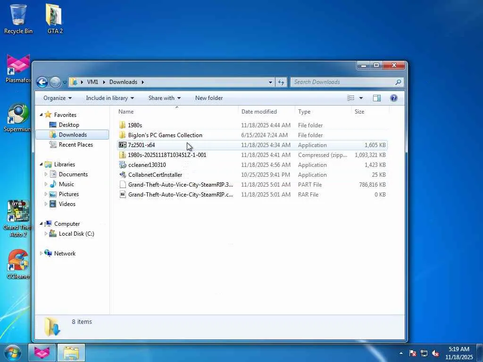The width and height of the screenshot is (483, 362).
Task: Sort by the Date modified column header
Action: tap(266, 111)
